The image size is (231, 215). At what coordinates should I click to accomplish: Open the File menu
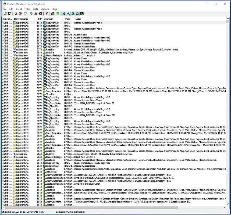[5, 9]
